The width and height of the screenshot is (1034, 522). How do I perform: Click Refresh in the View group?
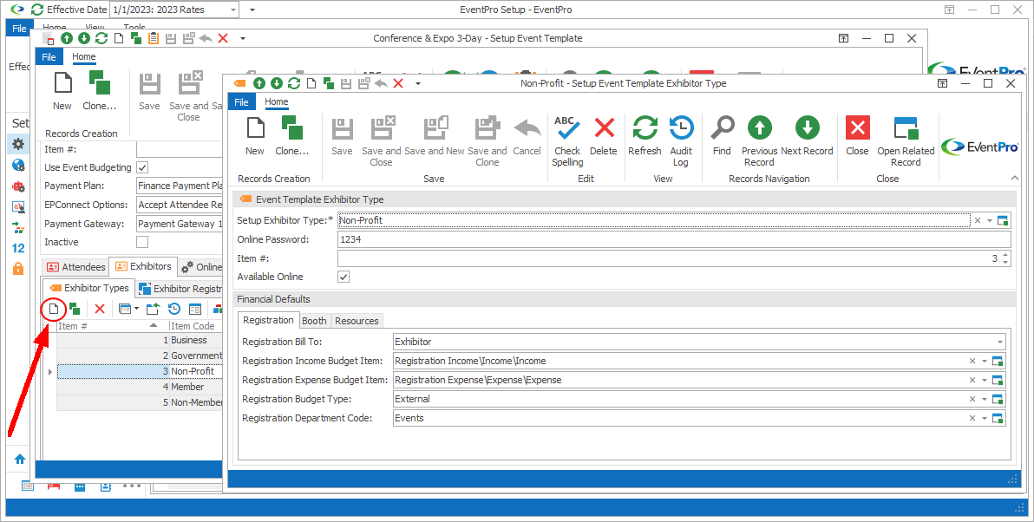[645, 136]
